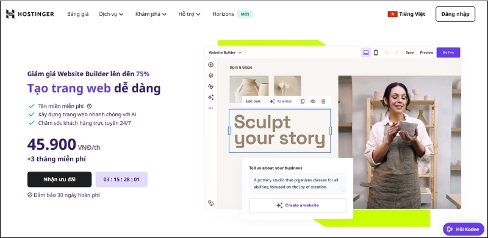Click the 75% discount text
The image size is (488, 238).
(x=143, y=74)
